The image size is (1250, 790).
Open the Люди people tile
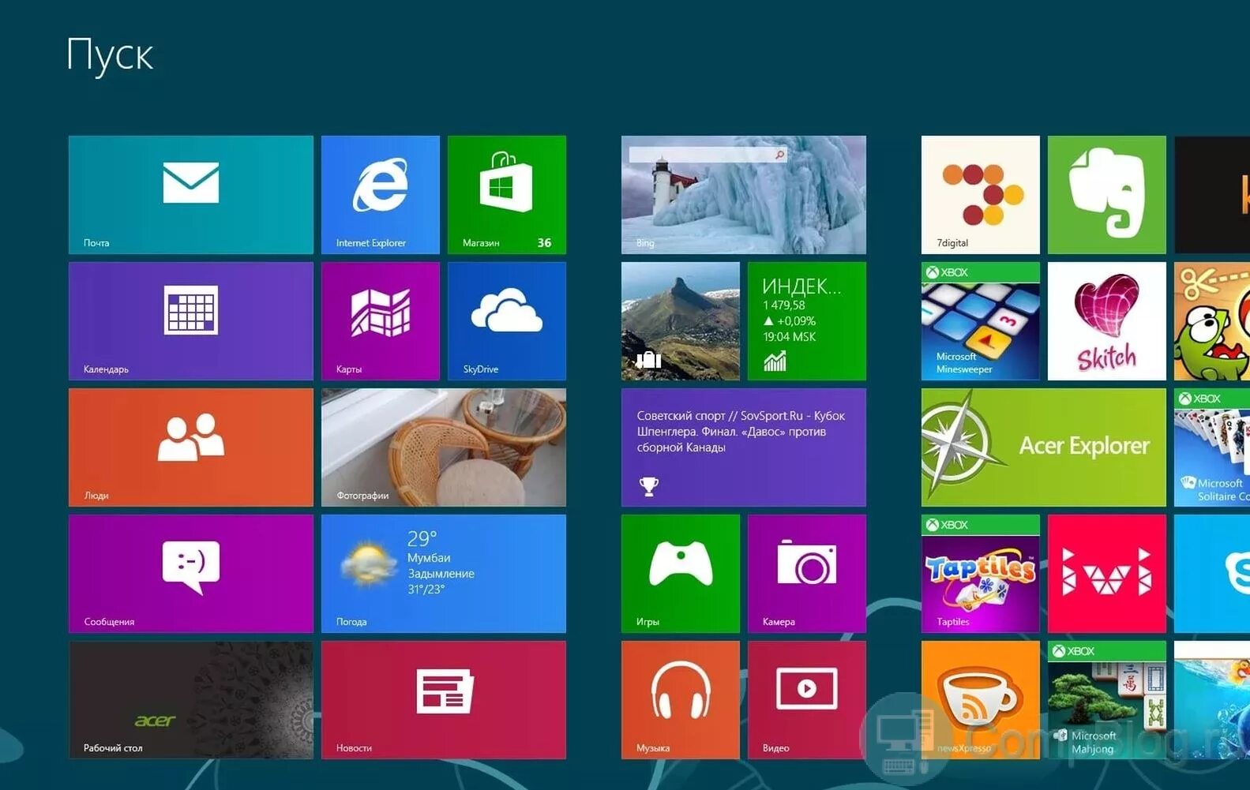point(191,447)
